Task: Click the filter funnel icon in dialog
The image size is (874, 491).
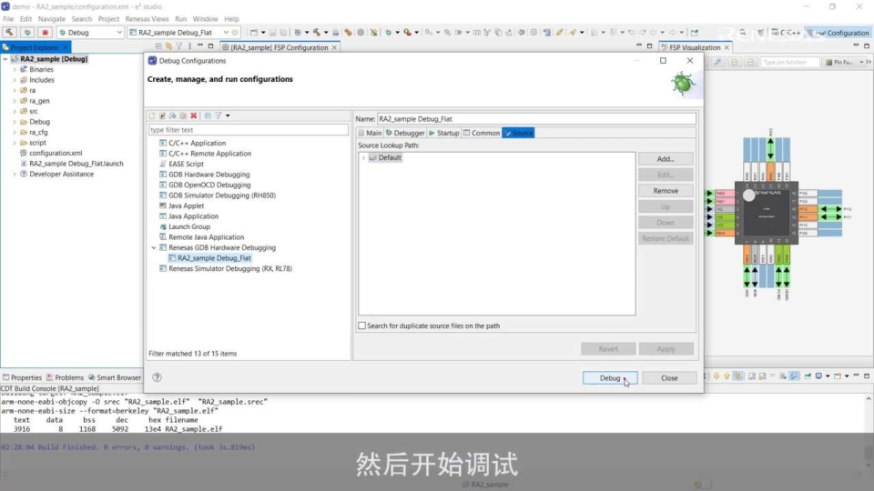Action: (218, 115)
